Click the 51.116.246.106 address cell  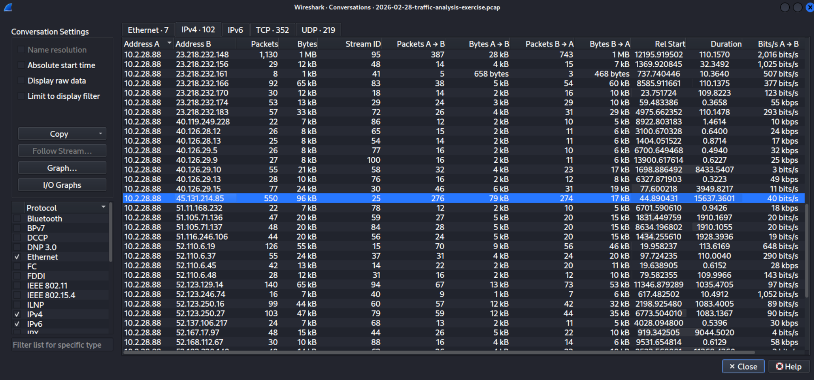(202, 237)
